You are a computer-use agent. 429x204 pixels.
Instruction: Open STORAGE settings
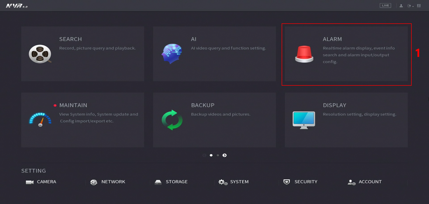pyautogui.click(x=171, y=182)
